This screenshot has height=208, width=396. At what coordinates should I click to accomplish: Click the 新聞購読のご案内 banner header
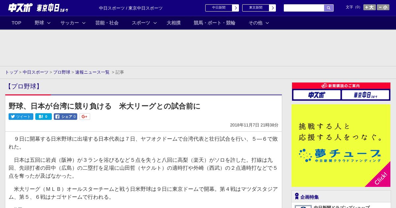[341, 86]
